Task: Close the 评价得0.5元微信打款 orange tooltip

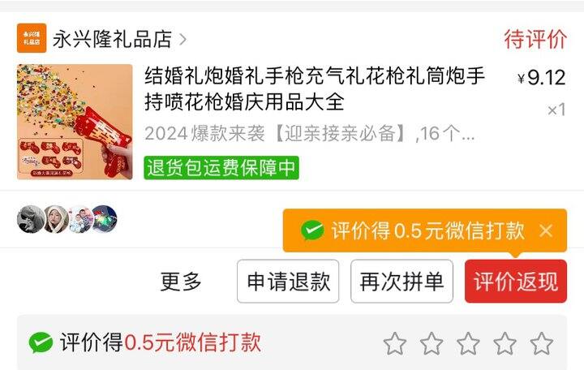Action: click(546, 230)
